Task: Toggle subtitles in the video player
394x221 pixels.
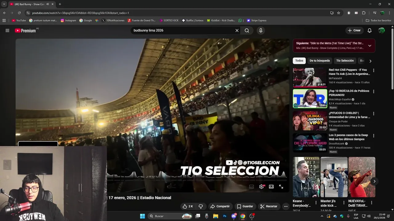Action: [251, 187]
